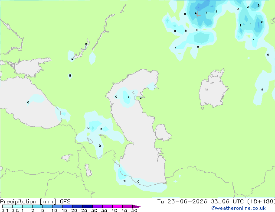The height and width of the screenshot is (212, 275).
Task: Select the legend swatch between 5 and 10
Action: [x=47, y=206]
